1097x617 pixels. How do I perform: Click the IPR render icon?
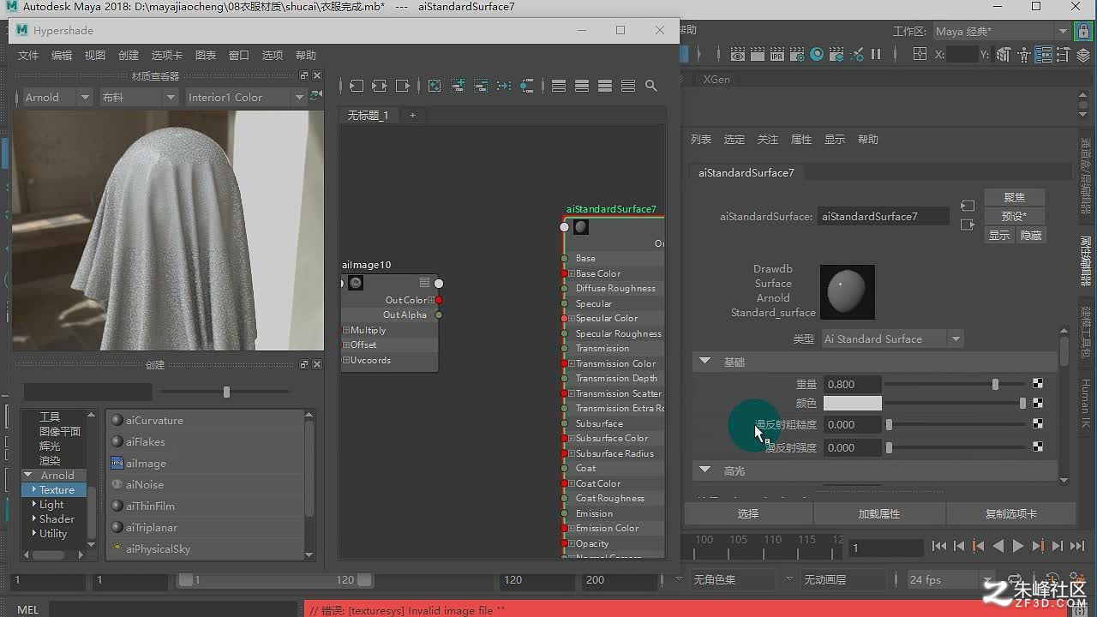[778, 54]
